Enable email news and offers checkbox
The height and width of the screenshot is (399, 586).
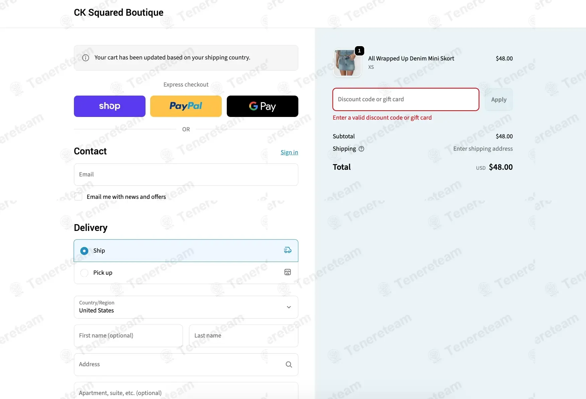[78, 197]
